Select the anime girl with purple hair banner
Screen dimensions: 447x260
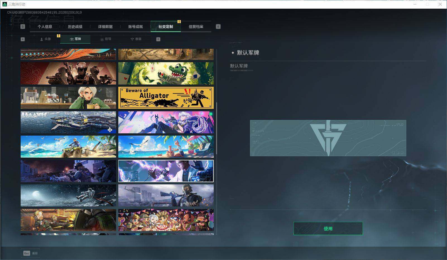point(166,122)
